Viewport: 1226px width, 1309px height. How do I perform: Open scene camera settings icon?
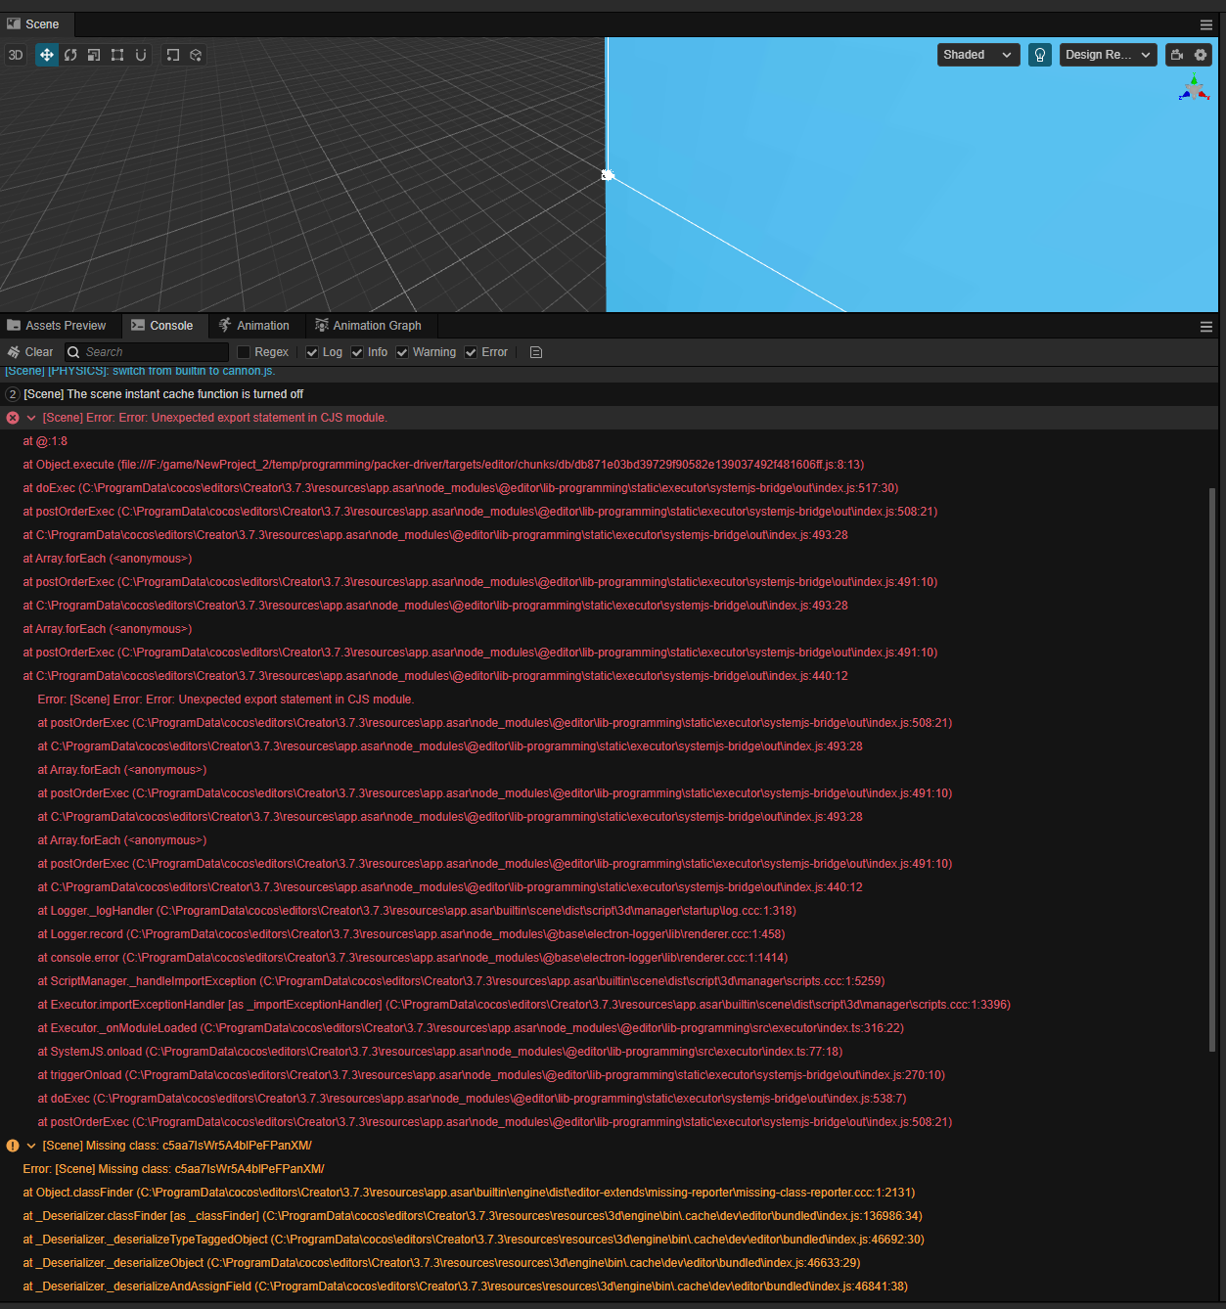coord(1177,55)
